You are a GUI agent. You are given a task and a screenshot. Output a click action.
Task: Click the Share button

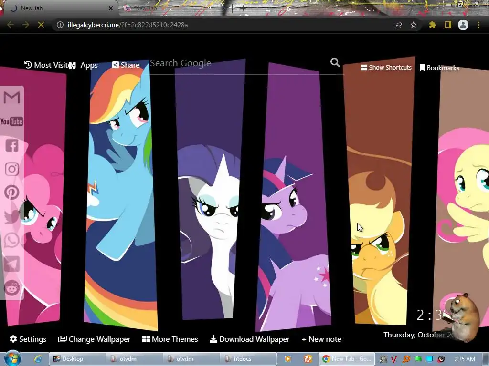[126, 65]
